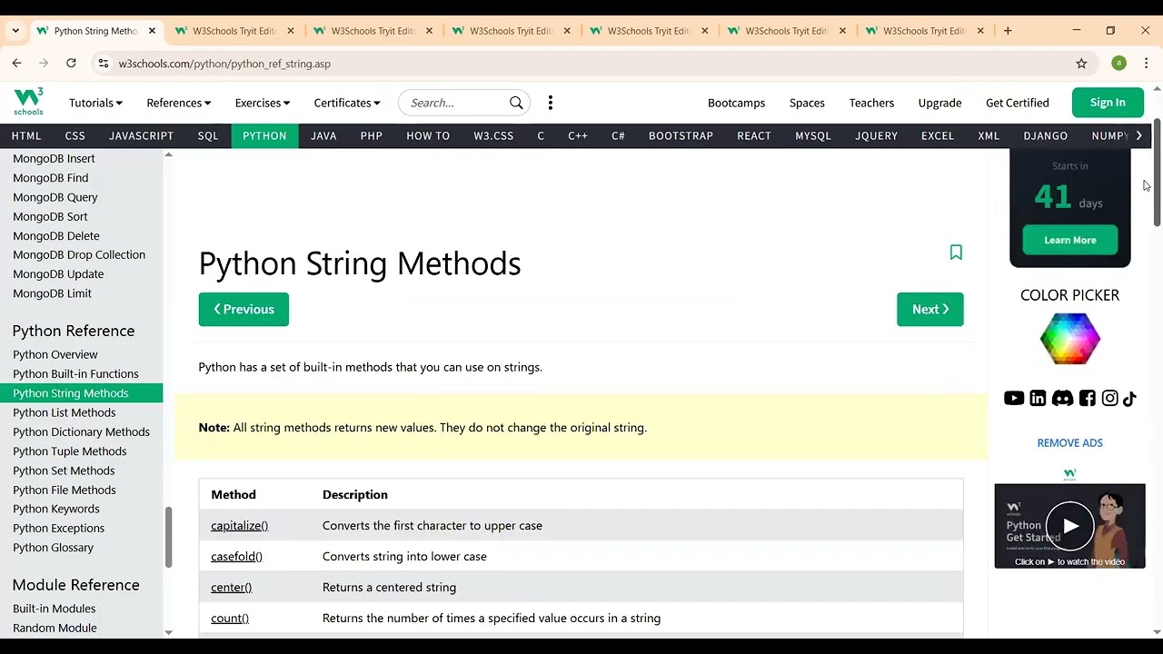Bookmark this page with the bookmark icon
Viewport: 1163px width, 654px height.
[x=956, y=253]
